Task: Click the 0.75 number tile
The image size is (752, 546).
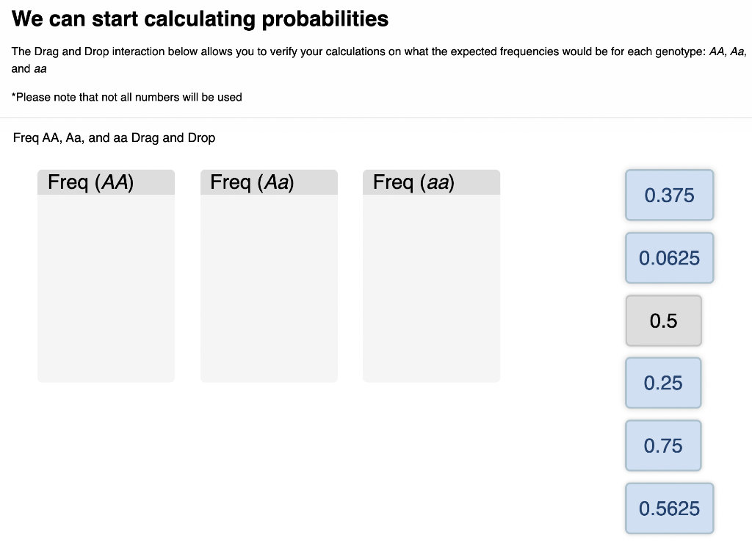Action: pyautogui.click(x=663, y=445)
